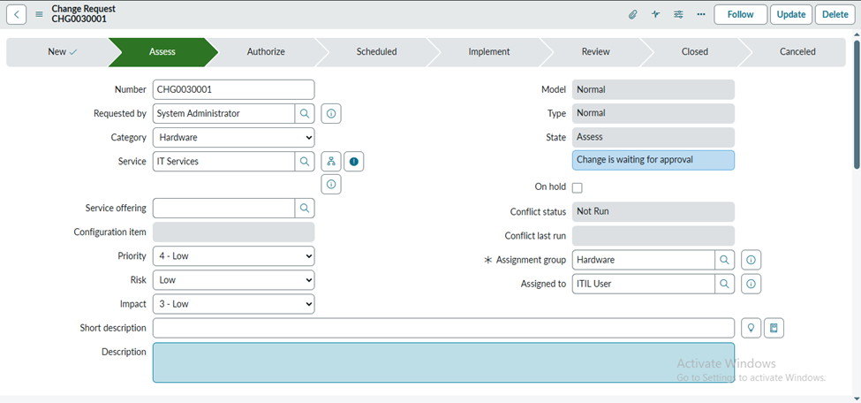Screen dimensions: 861x403
Task: Click the Short description suggestion lightbulb icon
Action: (x=751, y=328)
